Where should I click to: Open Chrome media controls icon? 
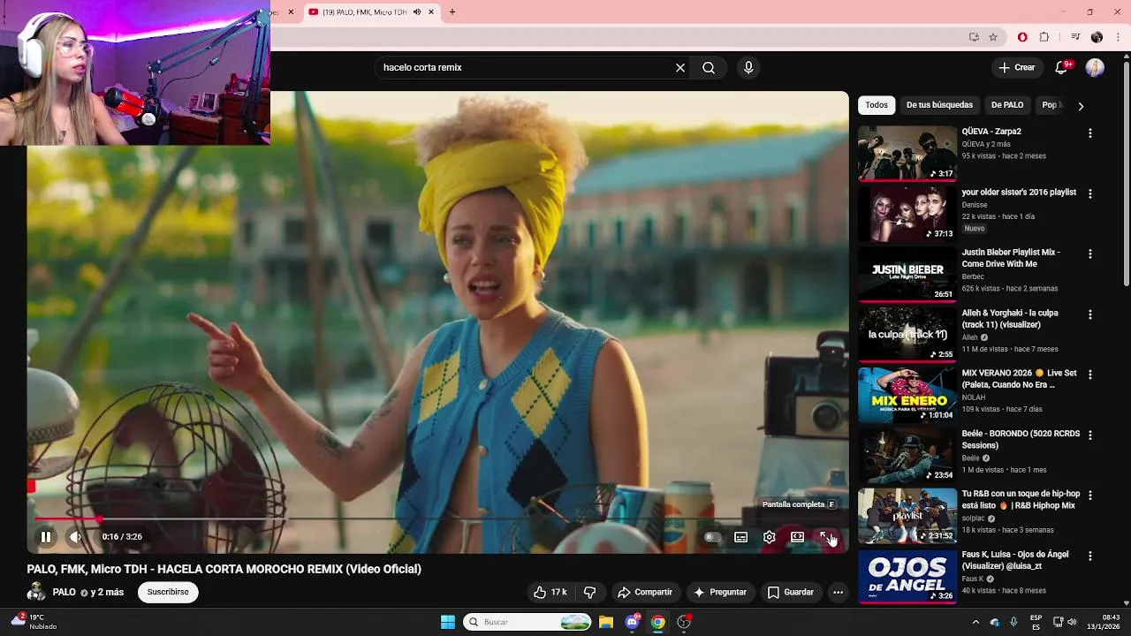click(x=1075, y=37)
